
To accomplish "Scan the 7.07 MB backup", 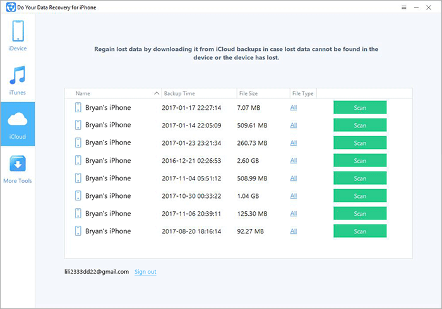I will [360, 107].
